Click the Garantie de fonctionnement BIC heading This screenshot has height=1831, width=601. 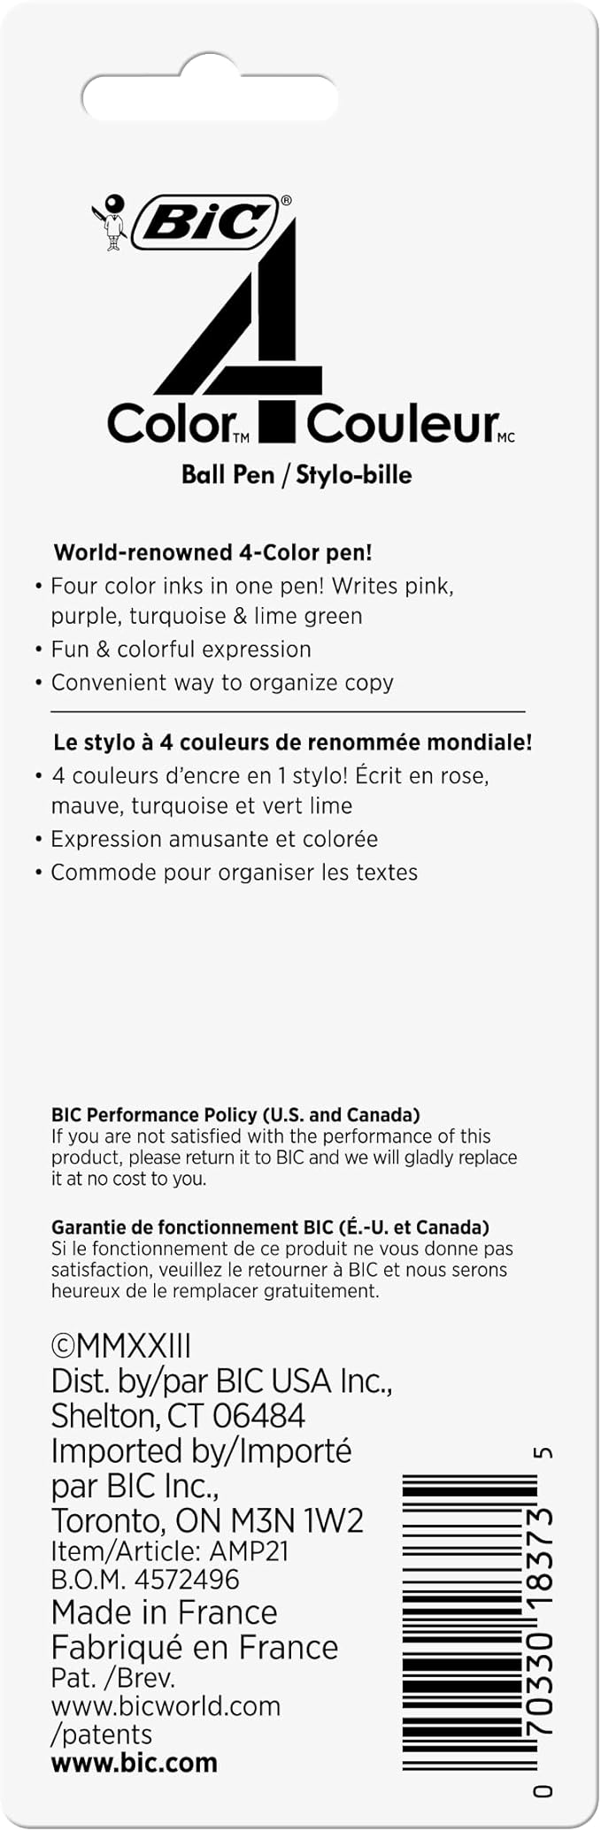coord(270,1227)
